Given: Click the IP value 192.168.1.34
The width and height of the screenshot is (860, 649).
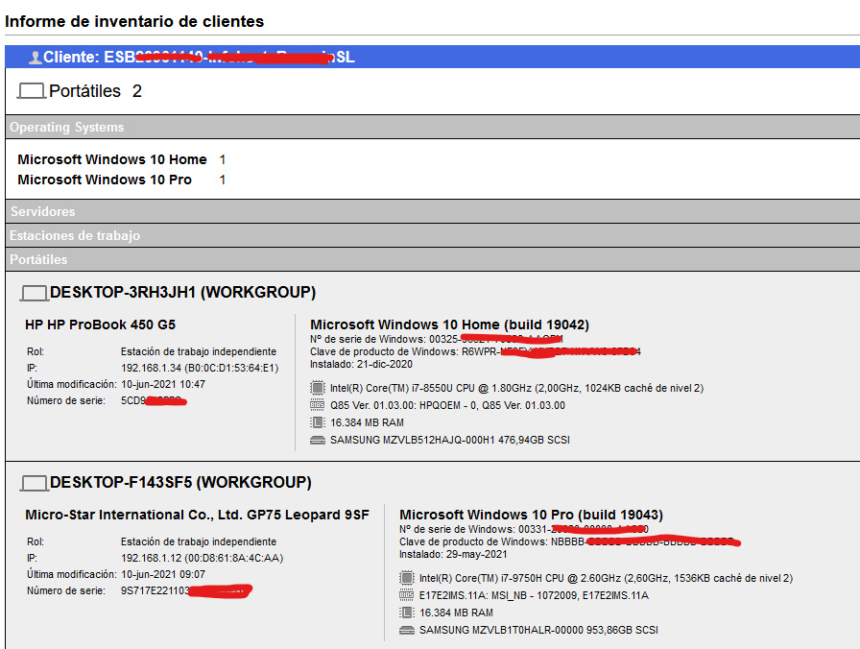Looking at the screenshot, I should (200, 368).
